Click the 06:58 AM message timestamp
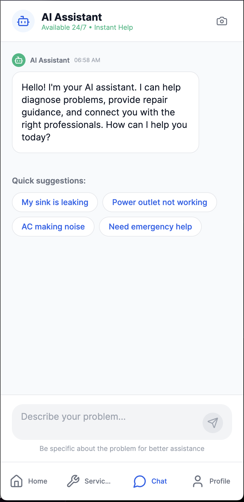Viewport: 244px width, 502px height. point(87,60)
